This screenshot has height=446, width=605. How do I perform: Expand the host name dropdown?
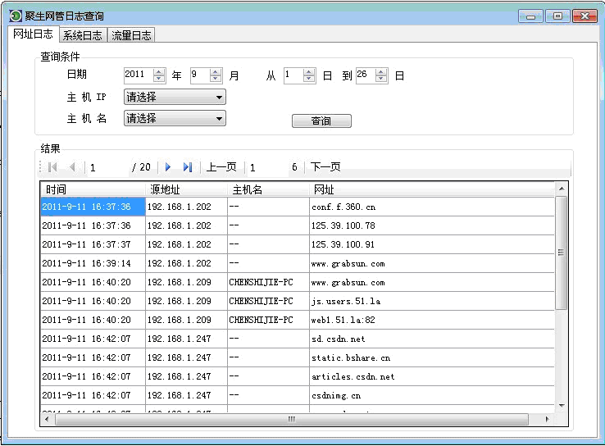tap(219, 119)
